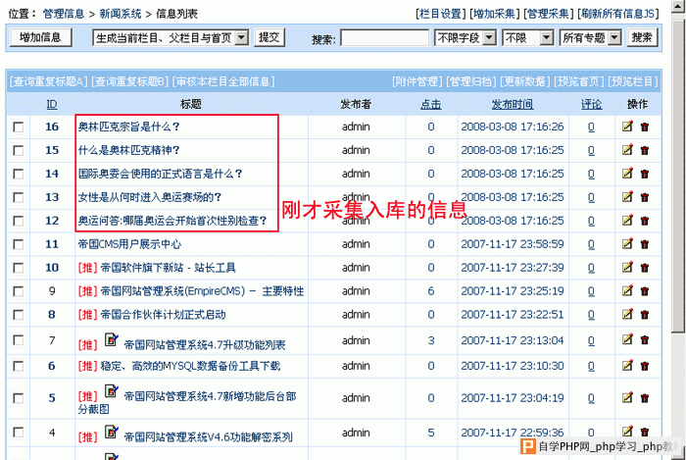Edit the row with ID 15
Viewport: 686px width, 460px height.
click(627, 150)
